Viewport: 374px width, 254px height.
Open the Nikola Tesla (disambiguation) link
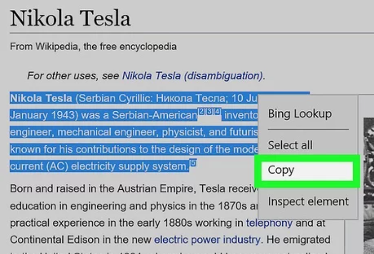point(192,76)
